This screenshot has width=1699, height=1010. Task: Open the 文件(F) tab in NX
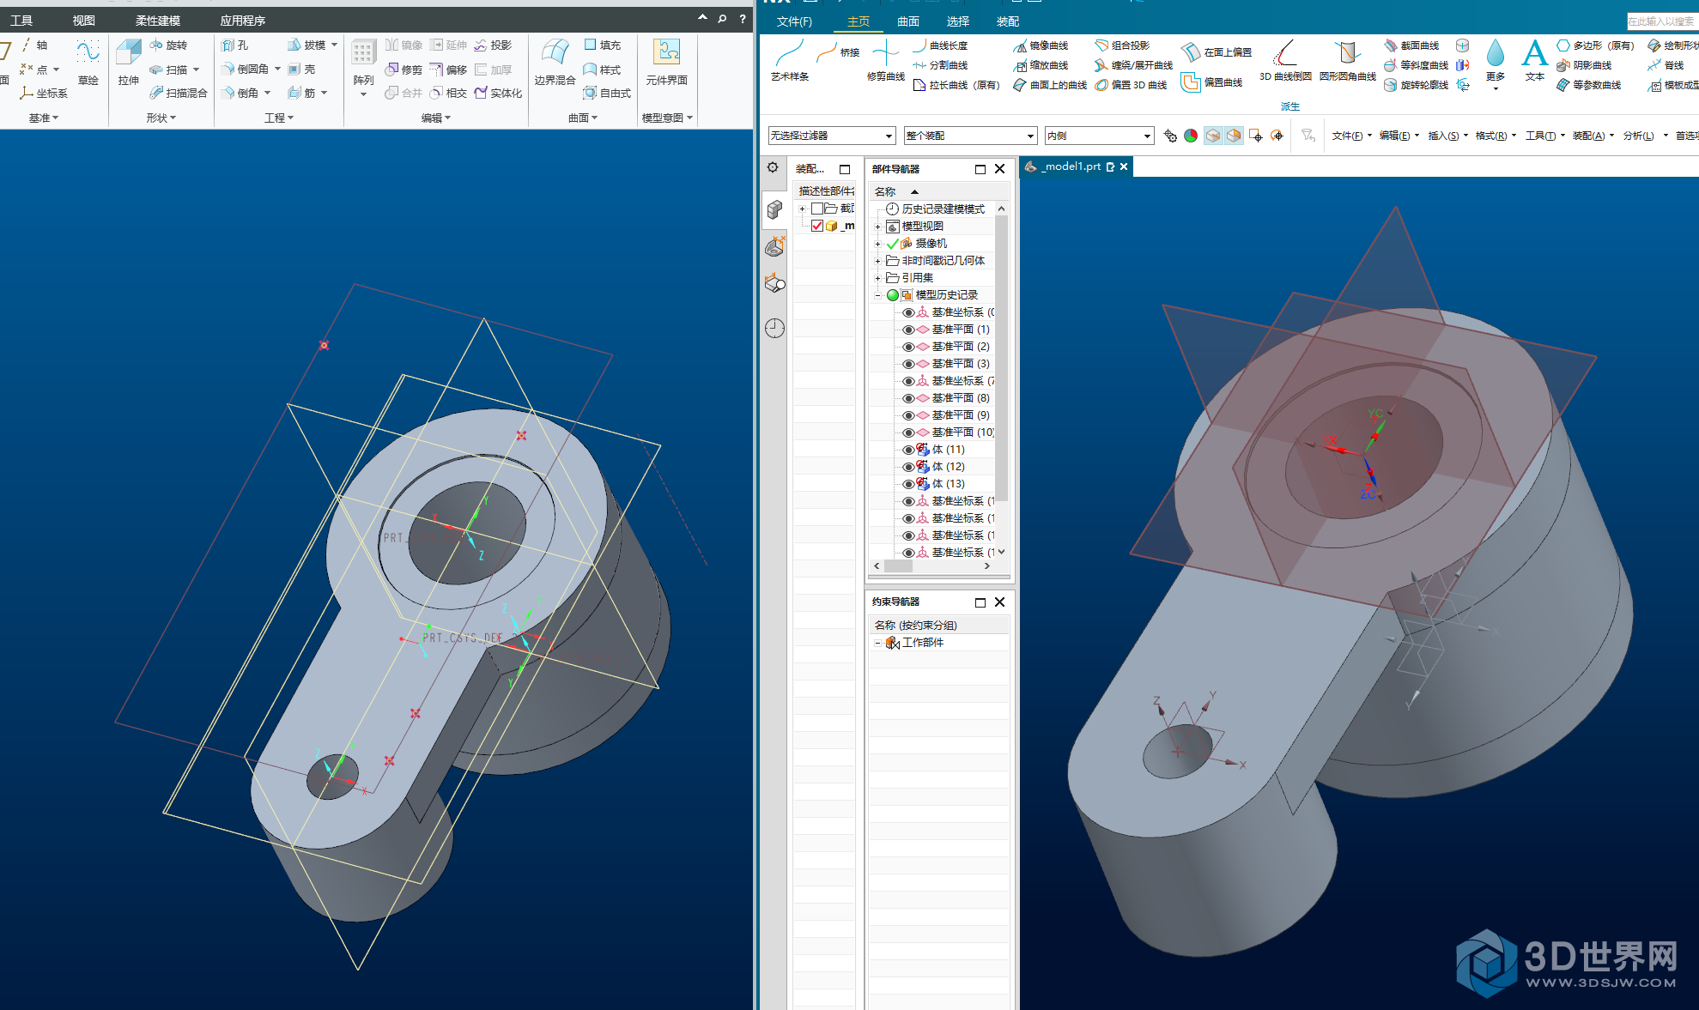(794, 21)
